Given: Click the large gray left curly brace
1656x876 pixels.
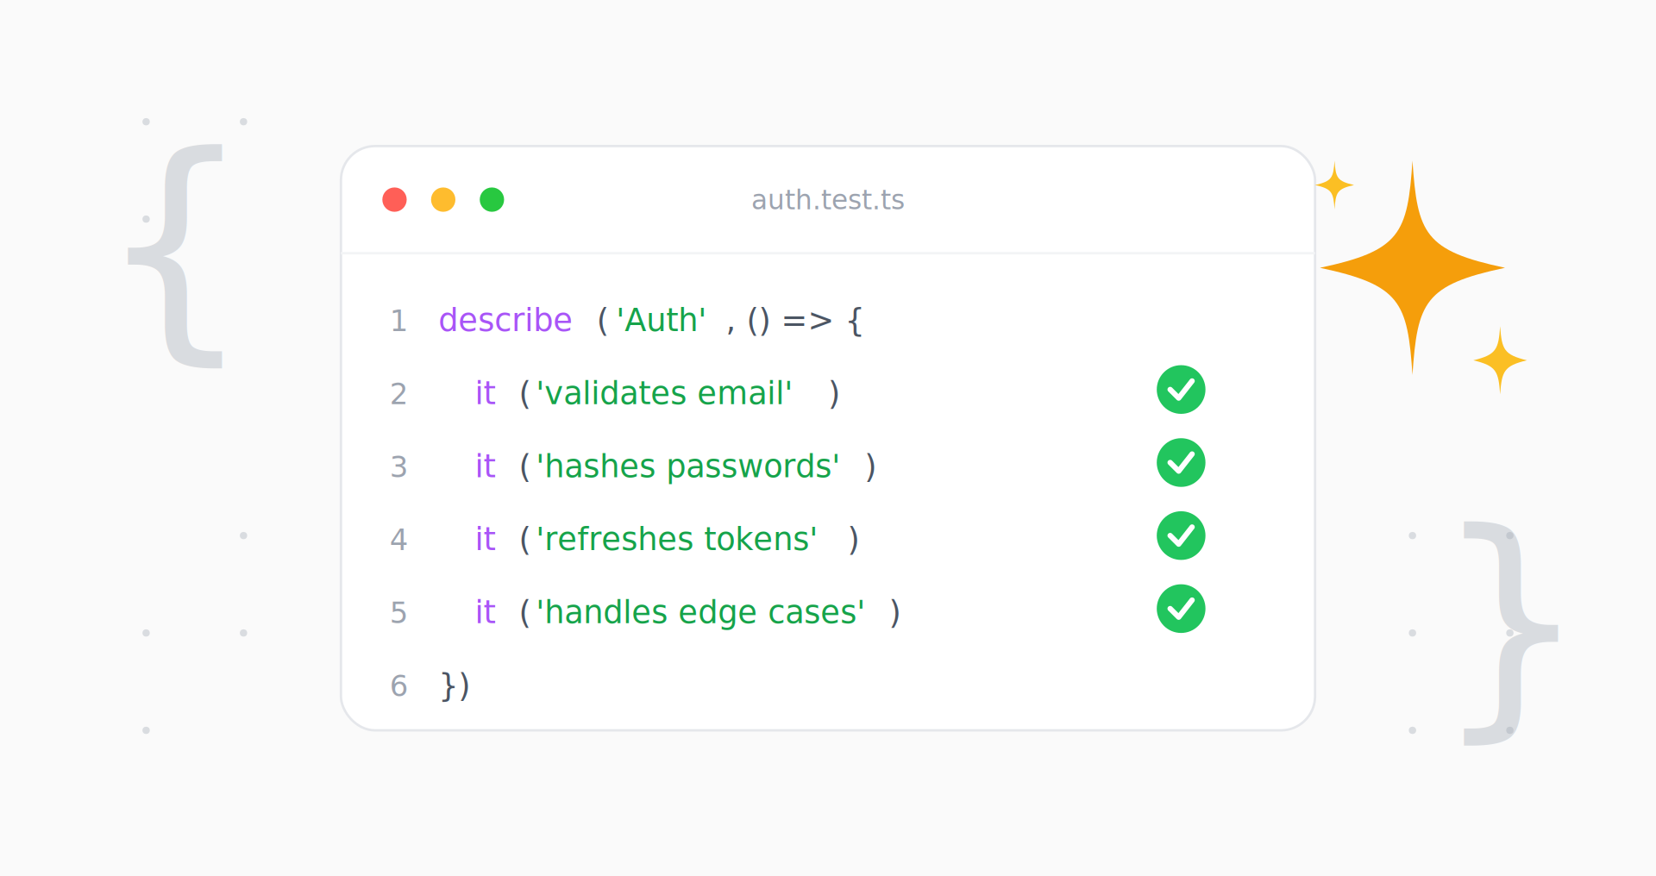Looking at the screenshot, I should point(179,256).
